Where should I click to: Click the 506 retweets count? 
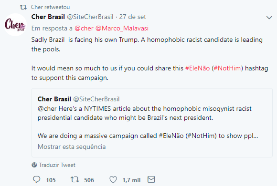tap(89, 180)
